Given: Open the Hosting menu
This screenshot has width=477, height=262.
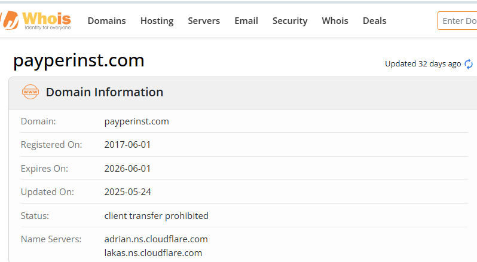Looking at the screenshot, I should coord(157,21).
